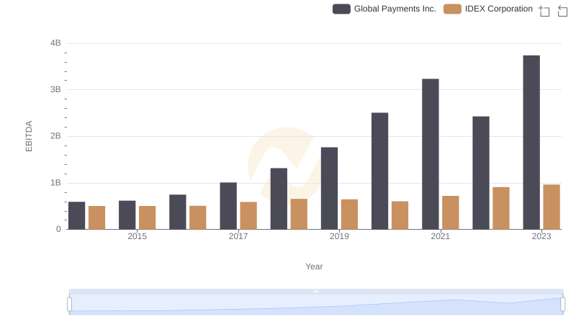Select Global Payments 2016 bar
The width and height of the screenshot is (576, 332).
(x=178, y=212)
